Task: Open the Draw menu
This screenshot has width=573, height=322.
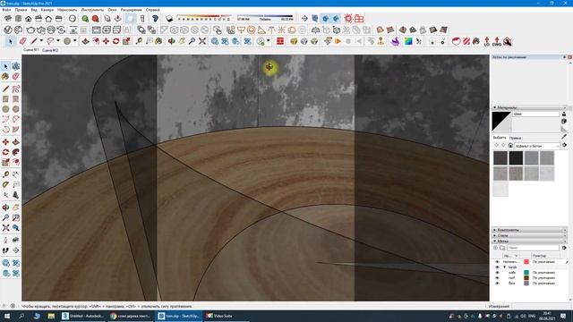Action: pos(67,10)
